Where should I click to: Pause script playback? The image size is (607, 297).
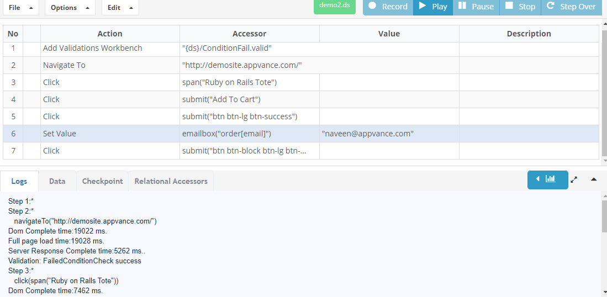[476, 7]
